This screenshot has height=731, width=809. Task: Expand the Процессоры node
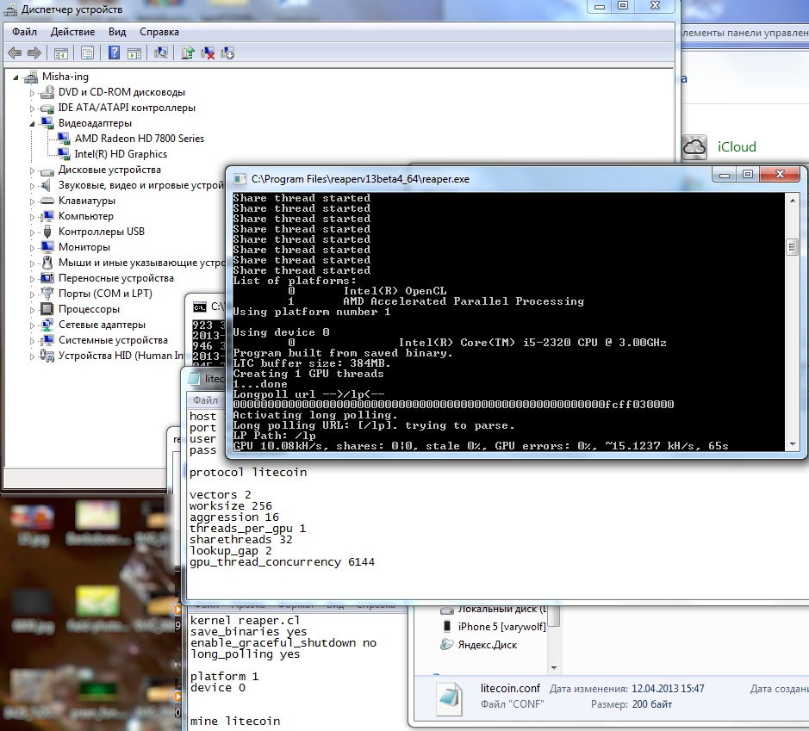pos(32,310)
